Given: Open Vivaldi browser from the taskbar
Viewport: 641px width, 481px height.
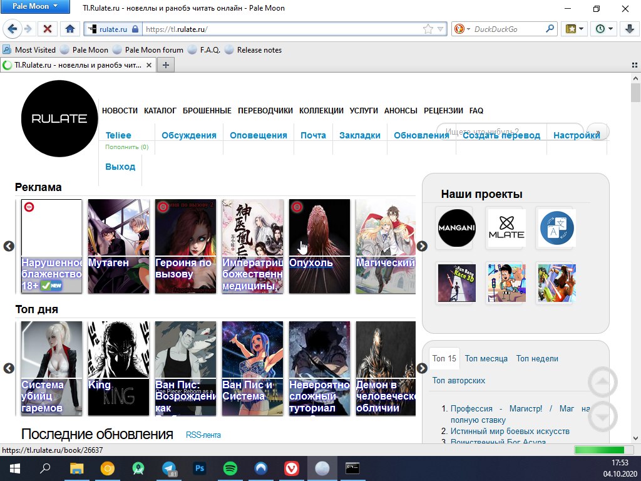Looking at the screenshot, I should (292, 468).
